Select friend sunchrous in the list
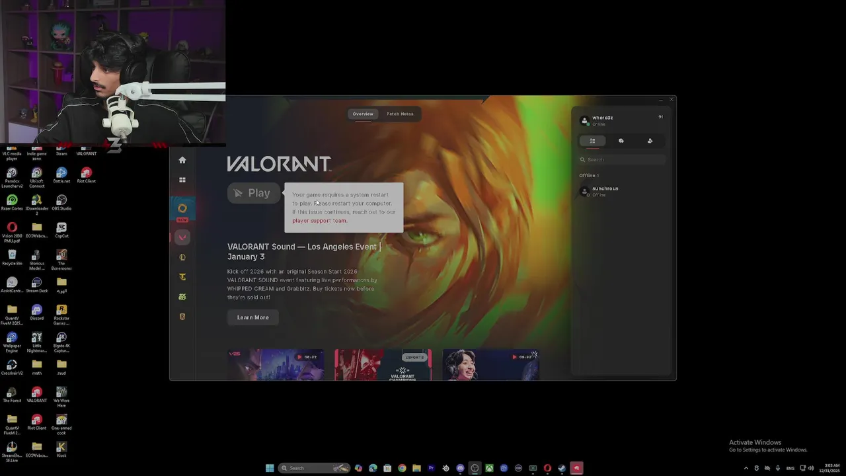Viewport: 846px width, 476px height. 621,191
